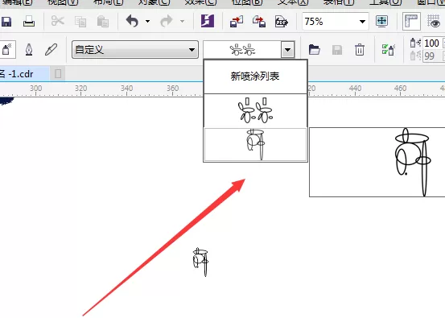The height and width of the screenshot is (318, 445).
Task: Click the Import icon in the toolbar
Action: click(237, 21)
